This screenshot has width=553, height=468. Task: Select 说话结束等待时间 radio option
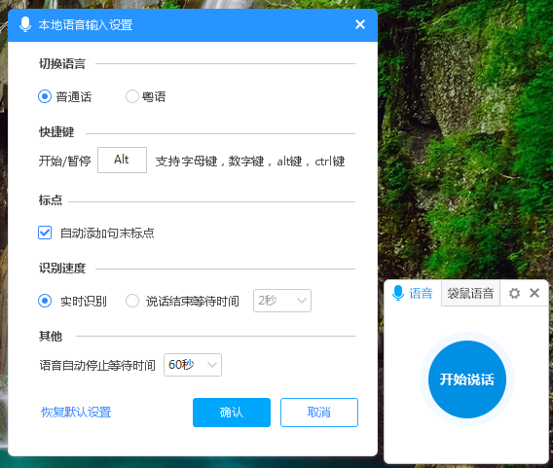[x=132, y=301]
